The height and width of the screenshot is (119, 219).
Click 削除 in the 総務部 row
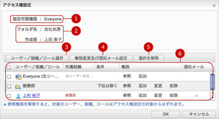pos(174,86)
